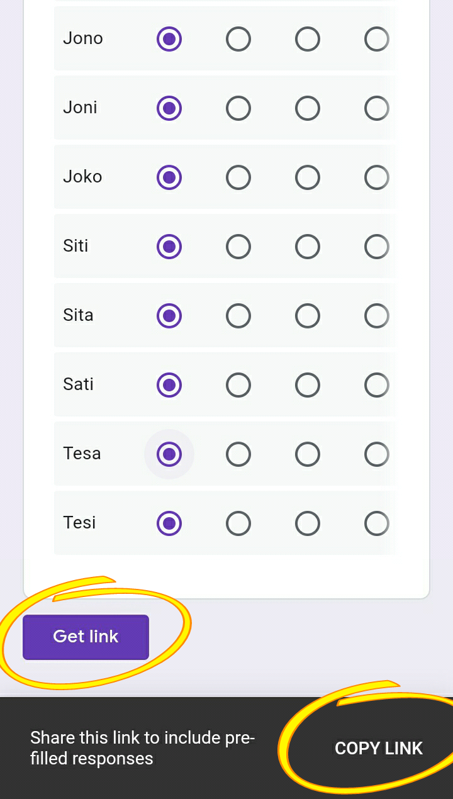Select the selected first radio for Jono
453x799 pixels.
(x=169, y=39)
